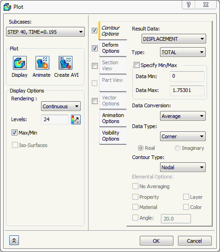Click the help question mark button
220x252 pixels.
[x=189, y=5]
